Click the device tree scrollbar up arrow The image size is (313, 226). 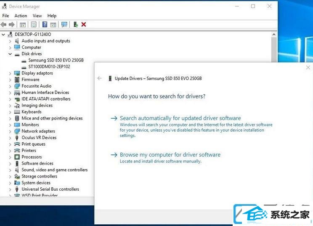pyautogui.click(x=274, y=35)
